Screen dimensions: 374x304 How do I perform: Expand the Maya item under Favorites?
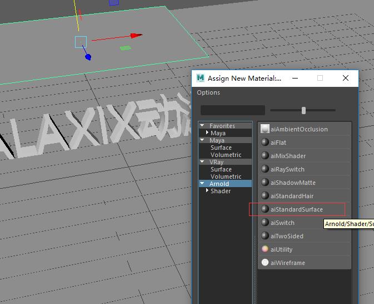point(207,133)
